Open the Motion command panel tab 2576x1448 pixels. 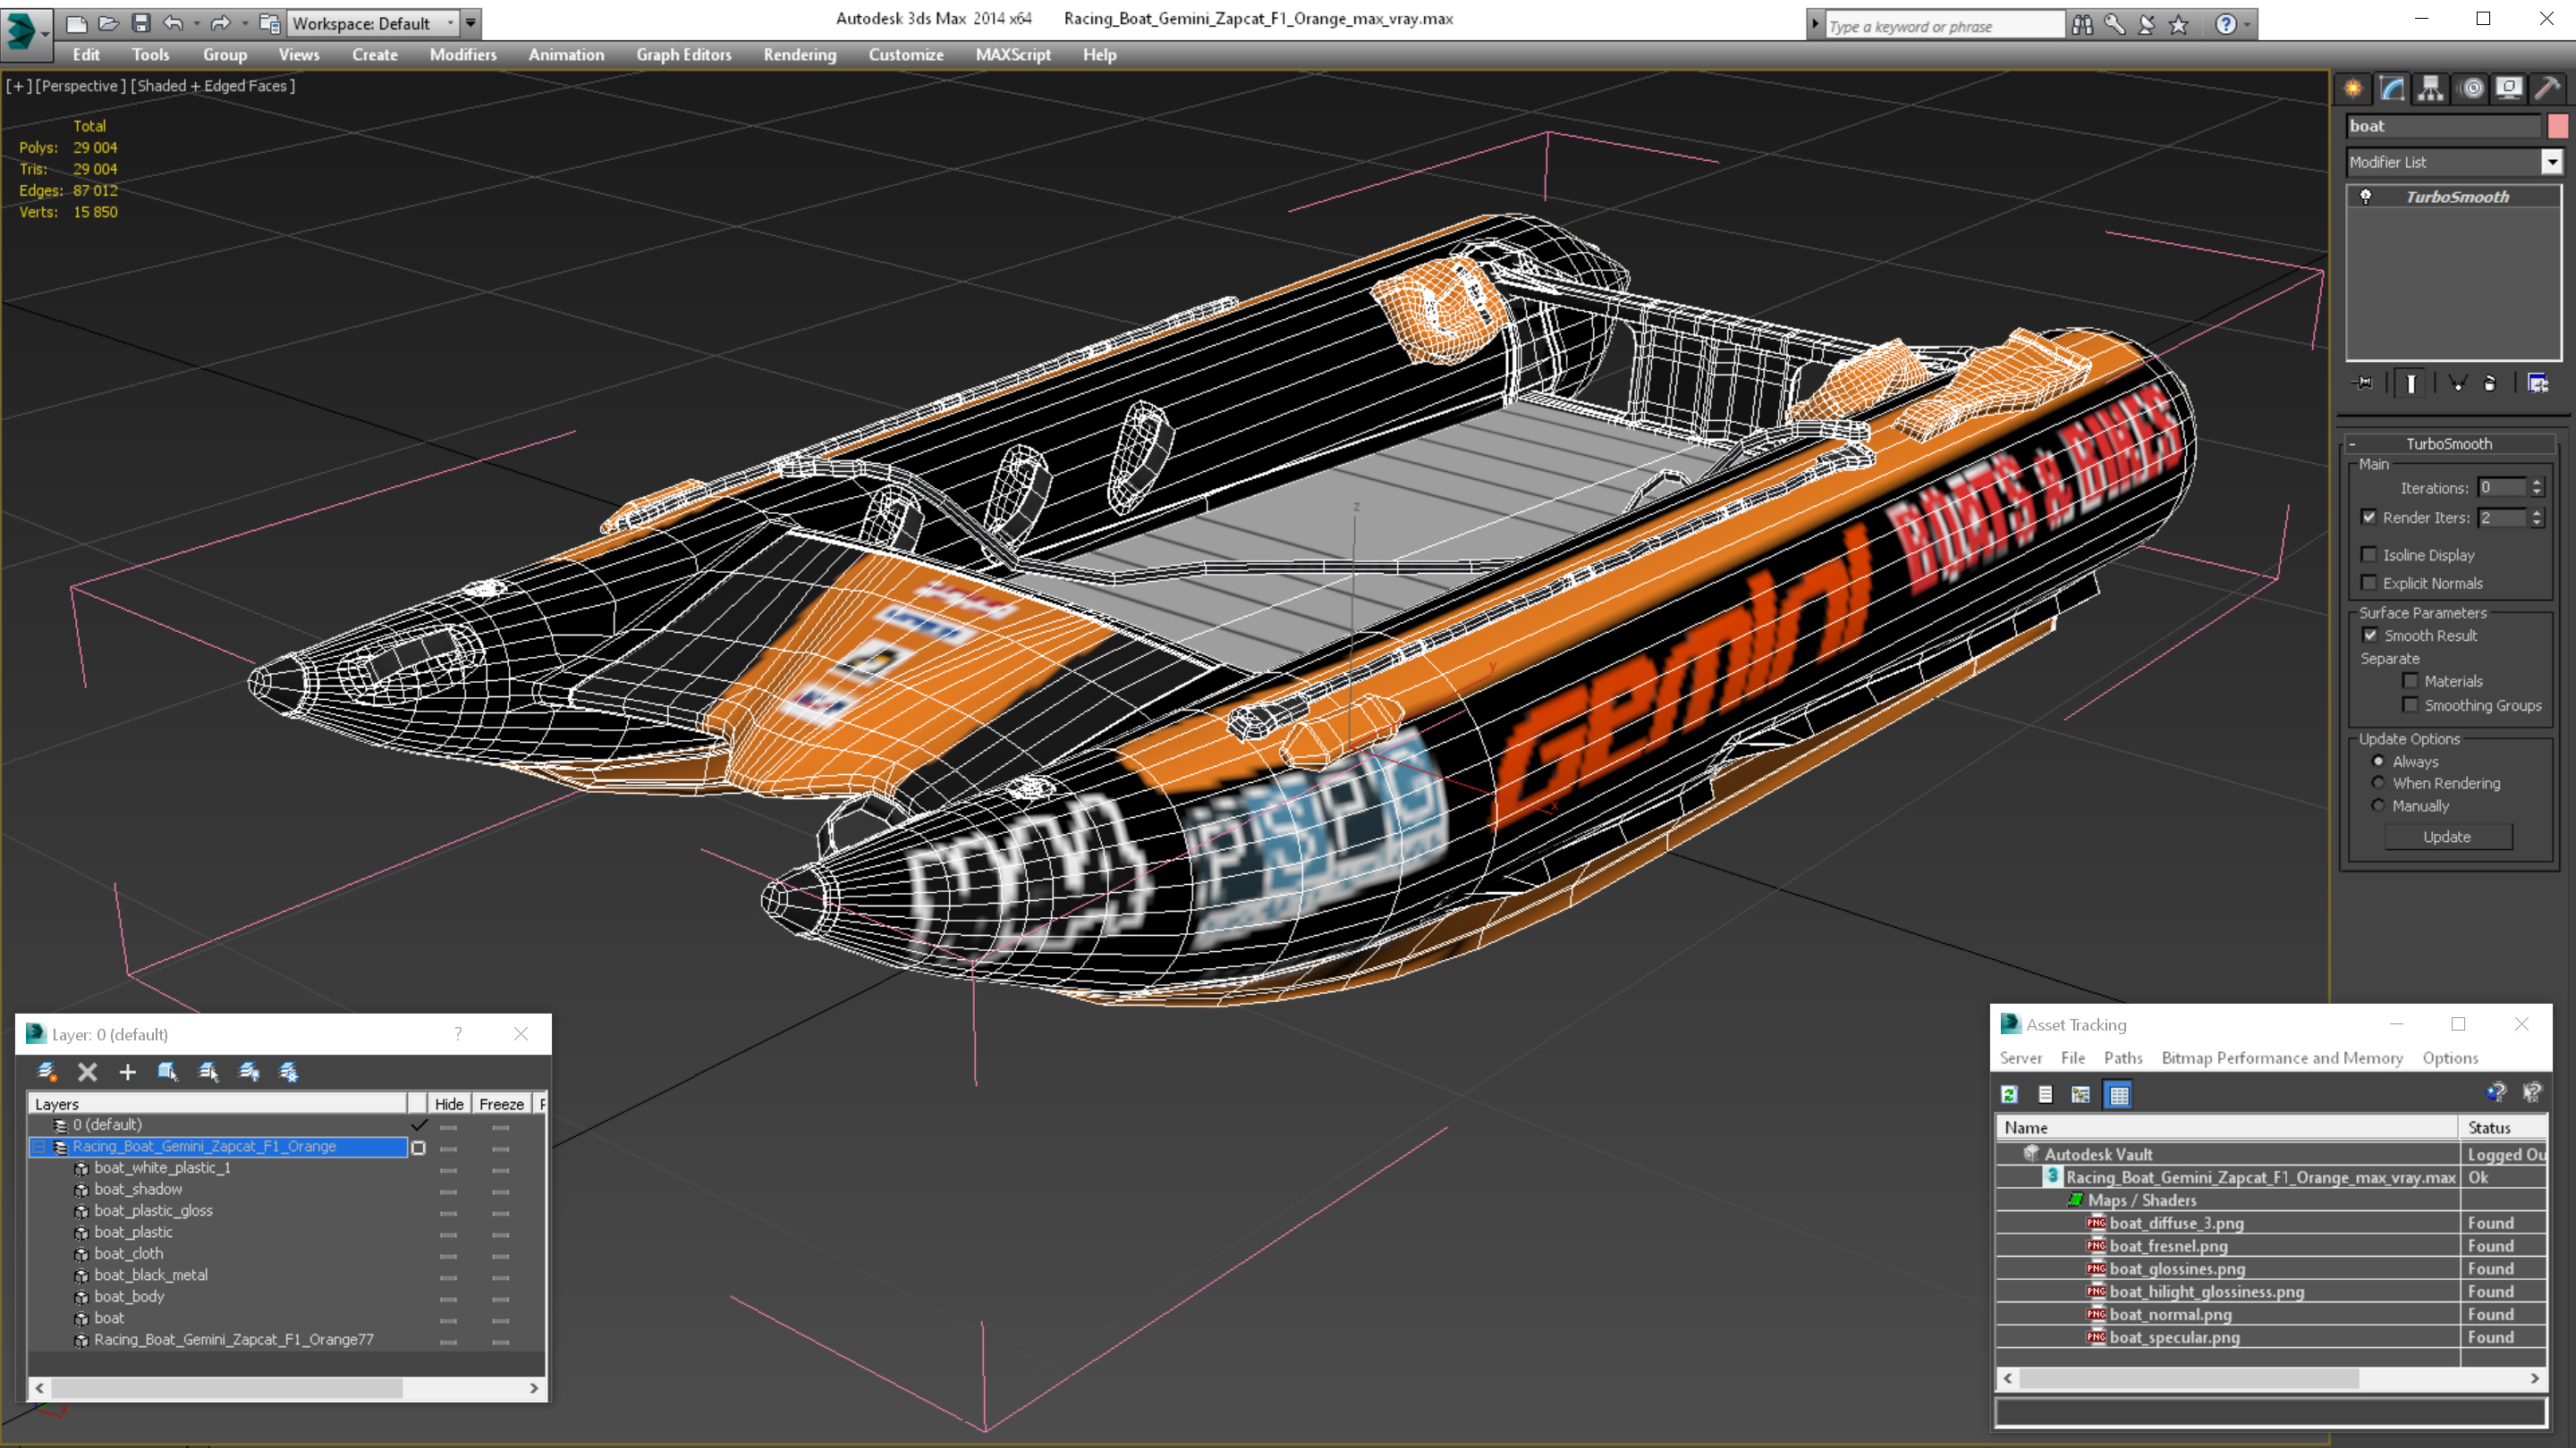point(2471,89)
